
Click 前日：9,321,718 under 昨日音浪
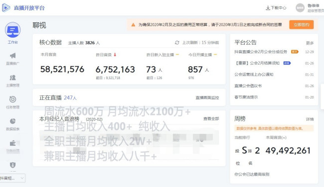click(108, 78)
